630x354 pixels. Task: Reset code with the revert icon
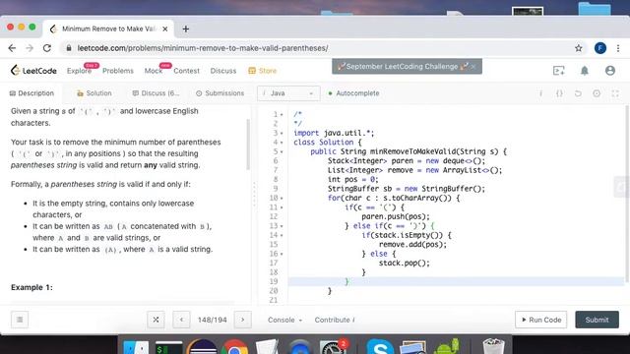pyautogui.click(x=578, y=93)
